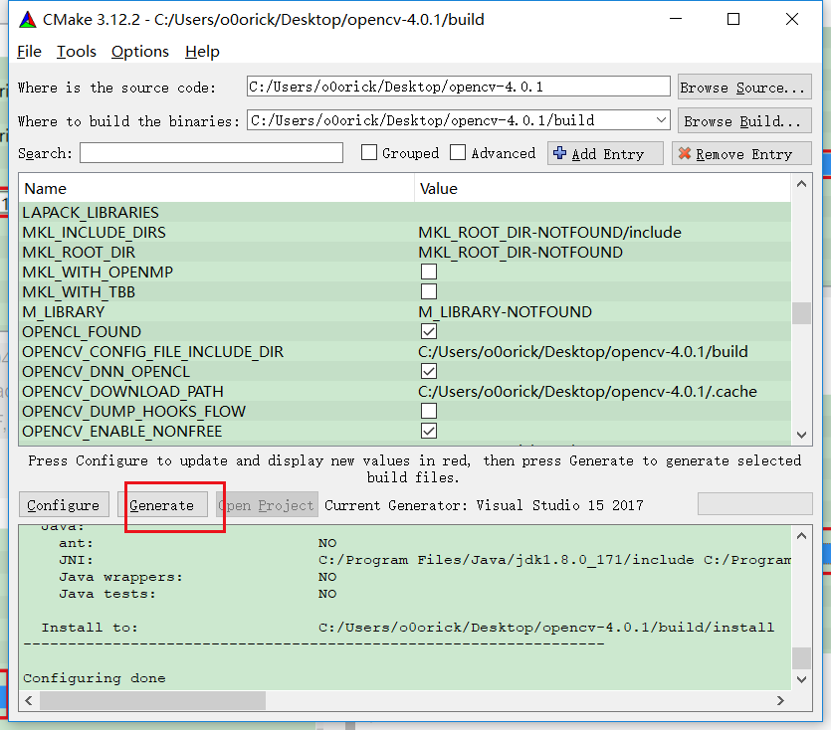Click the Browse Build button
831x730 pixels.
point(744,120)
